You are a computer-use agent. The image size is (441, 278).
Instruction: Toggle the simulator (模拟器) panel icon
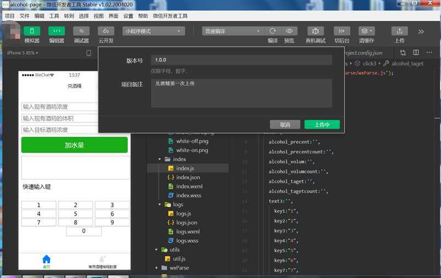tap(32, 31)
